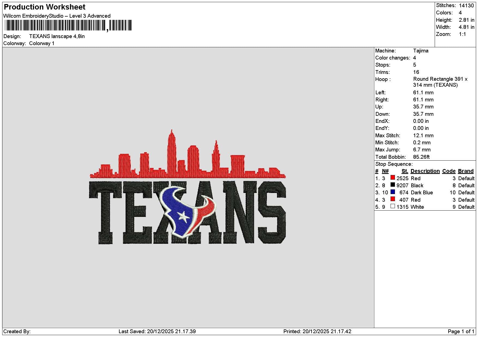Click the 'Created By:' footer label
The width and height of the screenshot is (478, 337).
(x=17, y=332)
